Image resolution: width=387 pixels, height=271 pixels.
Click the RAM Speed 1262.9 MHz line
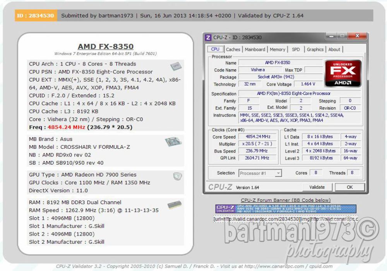click(94, 210)
